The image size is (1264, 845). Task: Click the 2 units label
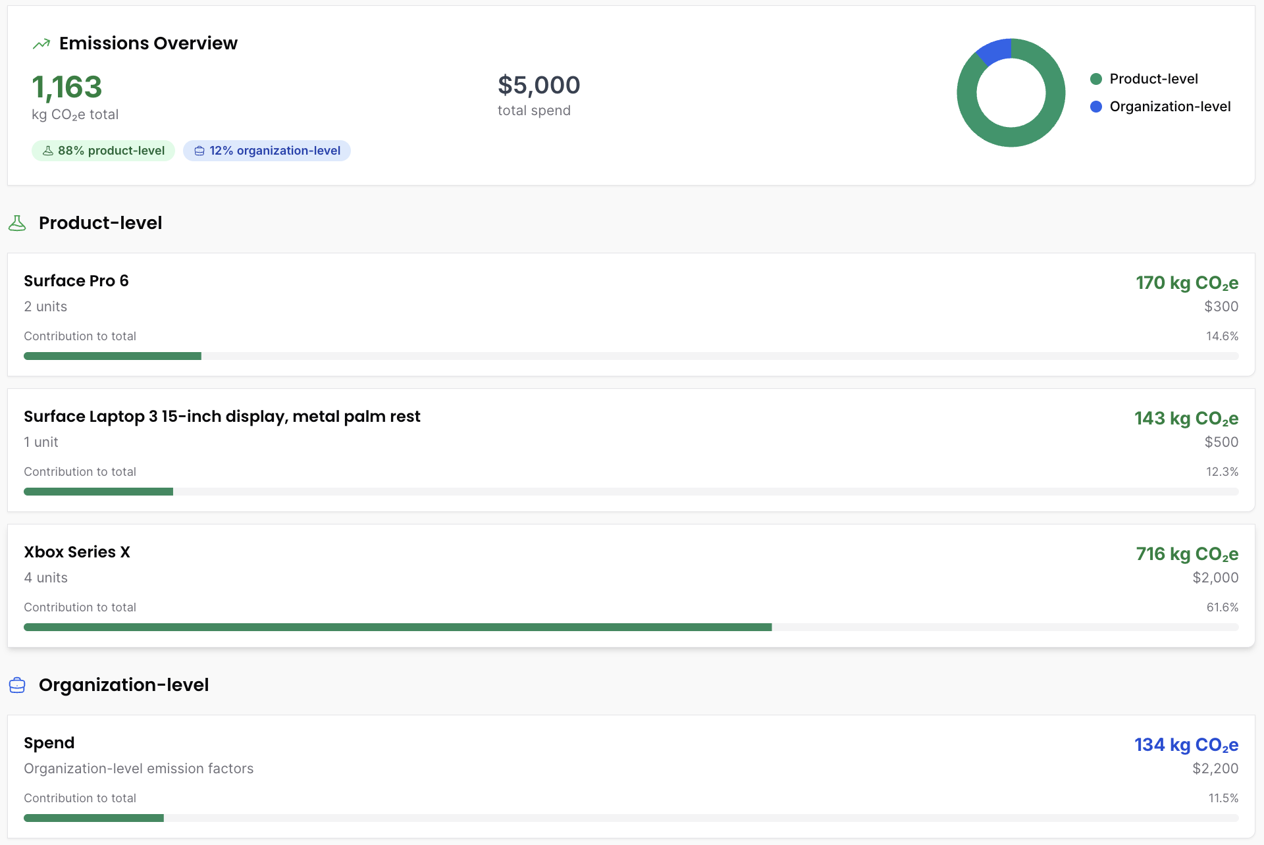coord(45,307)
